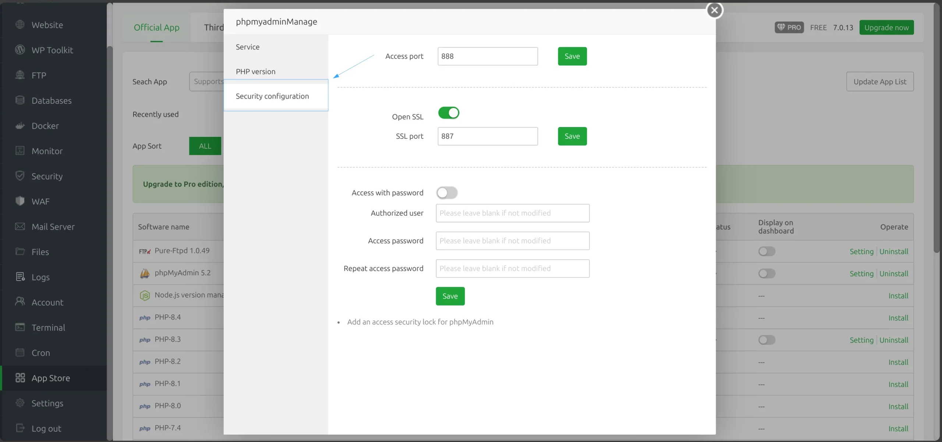Click the WP Toolkit WordPress icon
The height and width of the screenshot is (442, 942).
[x=20, y=50]
